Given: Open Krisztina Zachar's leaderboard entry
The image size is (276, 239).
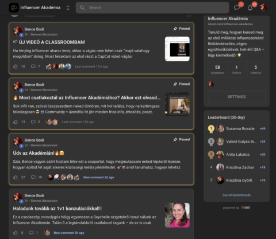Looking at the screenshot, I should (x=240, y=167).
